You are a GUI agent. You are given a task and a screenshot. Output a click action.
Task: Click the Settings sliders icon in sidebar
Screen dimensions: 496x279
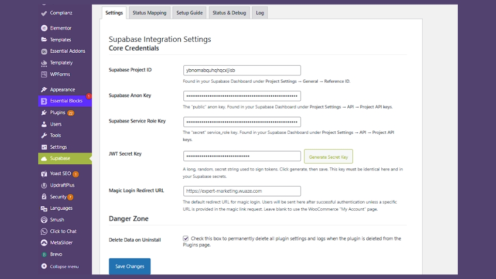[x=44, y=147]
